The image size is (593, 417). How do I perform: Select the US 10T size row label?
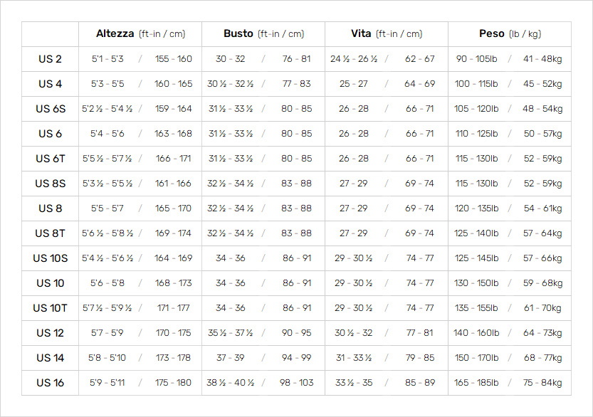51,309
